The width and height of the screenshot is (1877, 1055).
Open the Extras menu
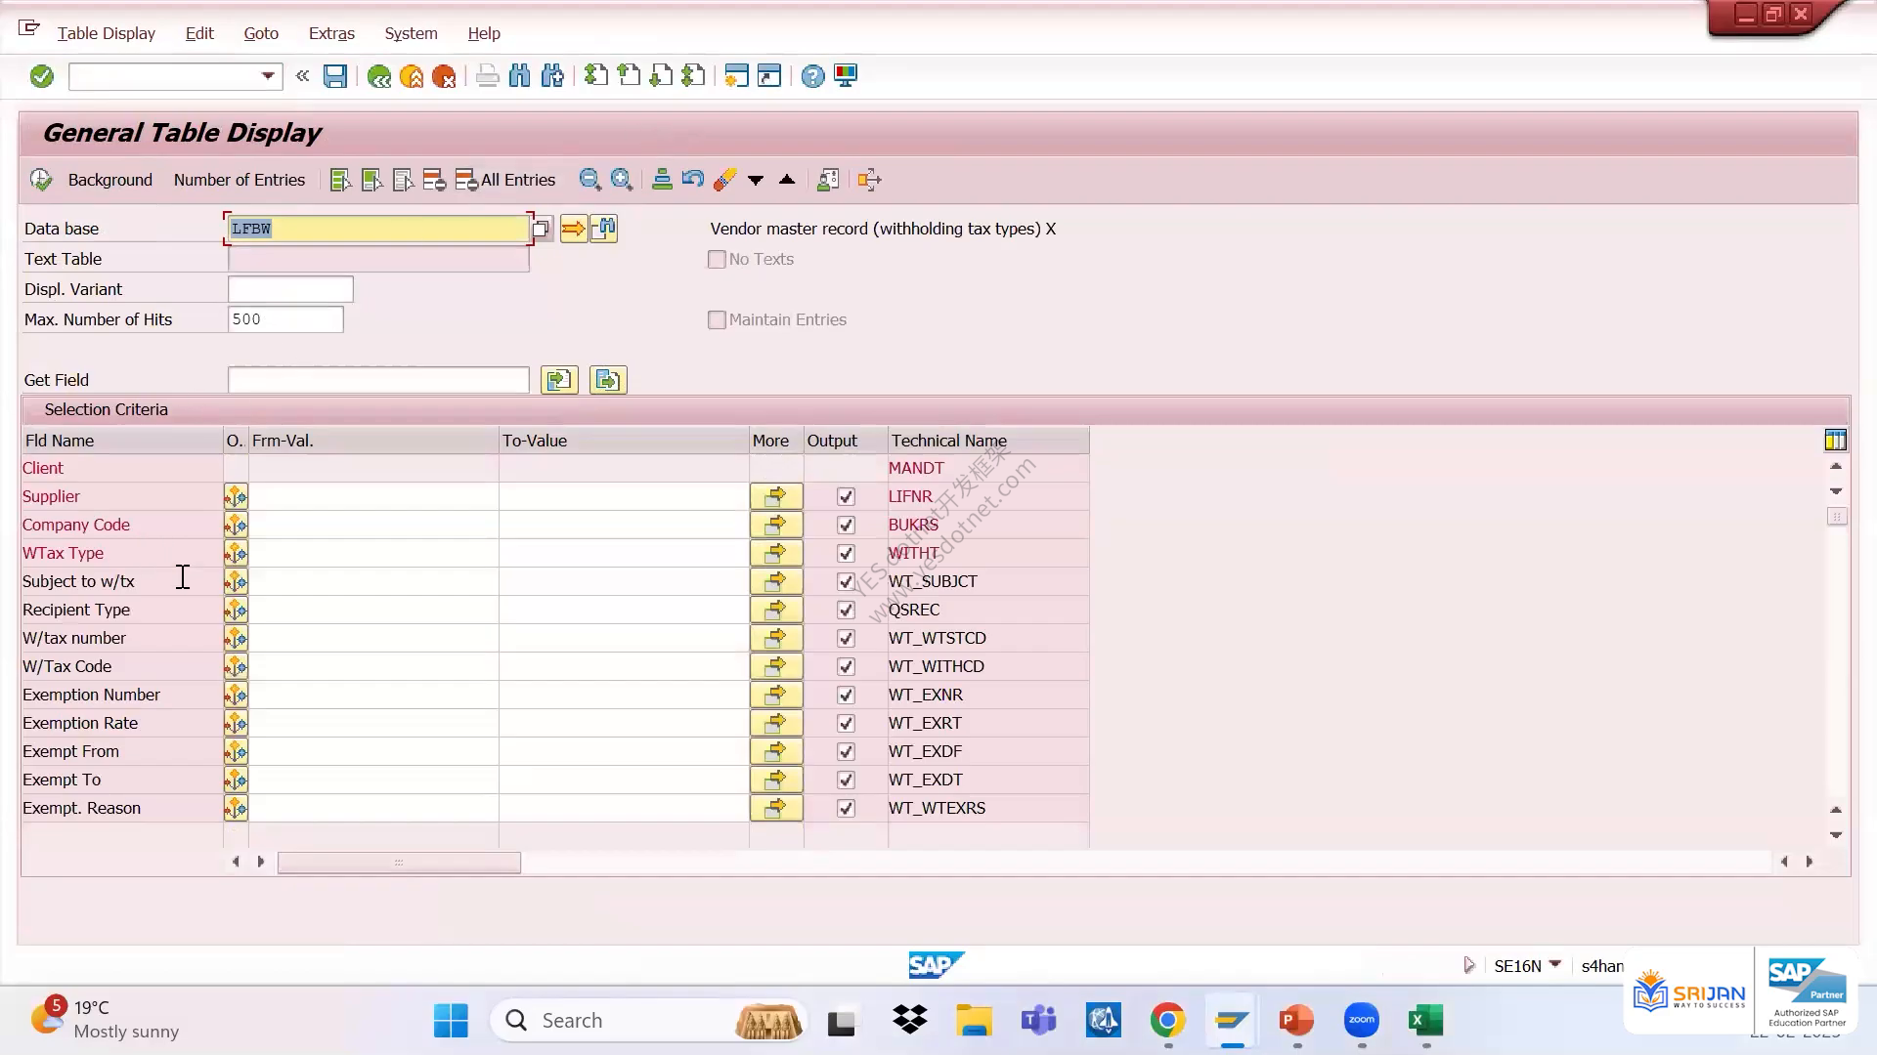tap(331, 33)
